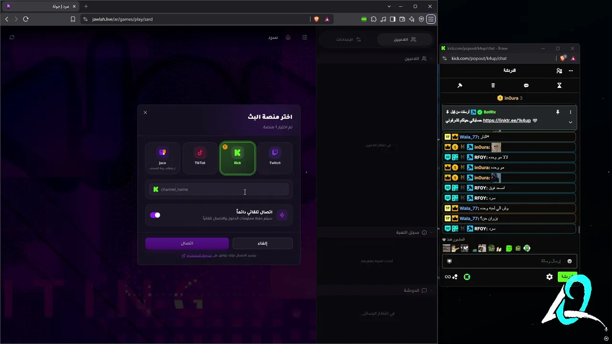Click the purple اتصال connect button

pyautogui.click(x=187, y=243)
